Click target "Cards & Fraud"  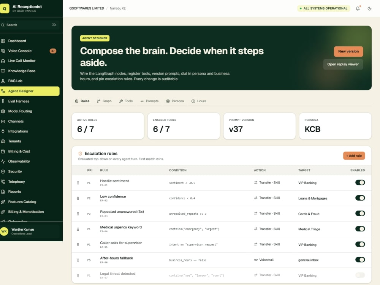pyautogui.click(x=309, y=214)
